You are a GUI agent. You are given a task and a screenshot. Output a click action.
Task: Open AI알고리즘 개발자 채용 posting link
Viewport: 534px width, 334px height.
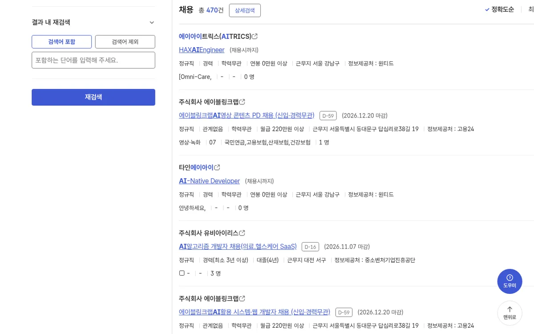coord(238,246)
